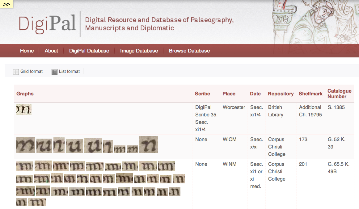Screen dimensions: 359x209
Task: Navigate to Browse Database
Action: tap(189, 51)
